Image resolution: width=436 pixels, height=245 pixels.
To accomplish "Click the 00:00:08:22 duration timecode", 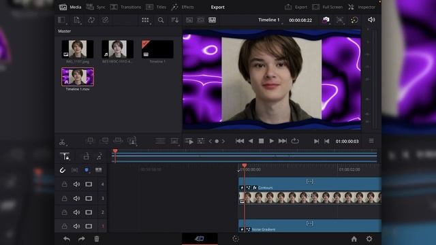I will 300,20.
